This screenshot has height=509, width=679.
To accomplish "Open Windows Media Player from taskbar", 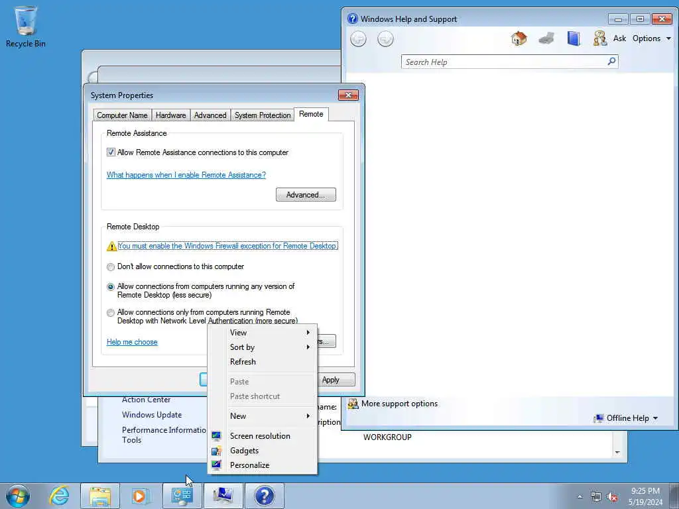I will pos(140,496).
